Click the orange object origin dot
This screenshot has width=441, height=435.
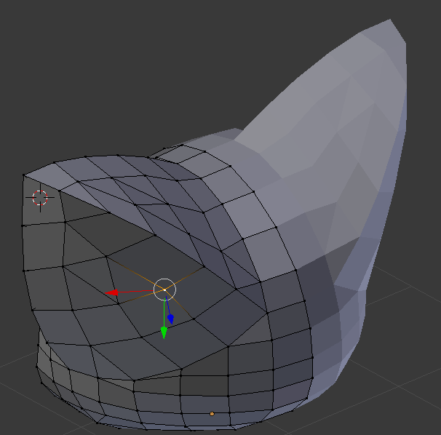(212, 414)
